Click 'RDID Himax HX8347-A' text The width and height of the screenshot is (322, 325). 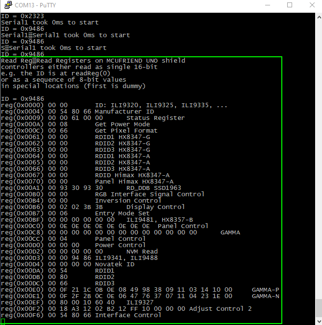132,175
